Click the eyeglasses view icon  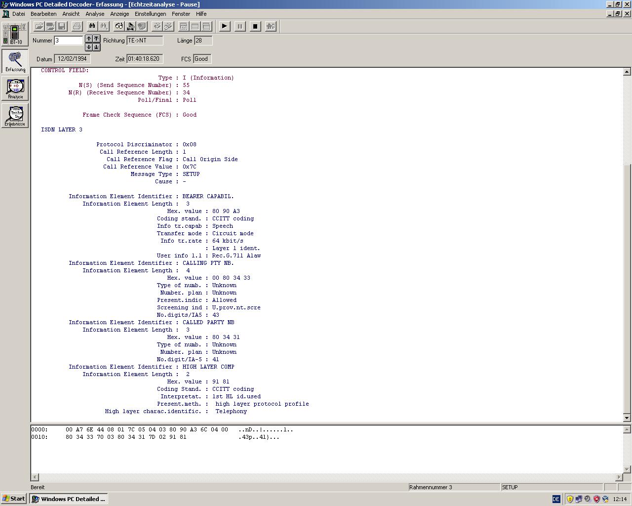point(119,26)
